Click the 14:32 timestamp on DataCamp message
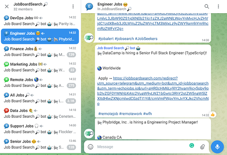The image size is (227, 155). [x=205, y=115]
